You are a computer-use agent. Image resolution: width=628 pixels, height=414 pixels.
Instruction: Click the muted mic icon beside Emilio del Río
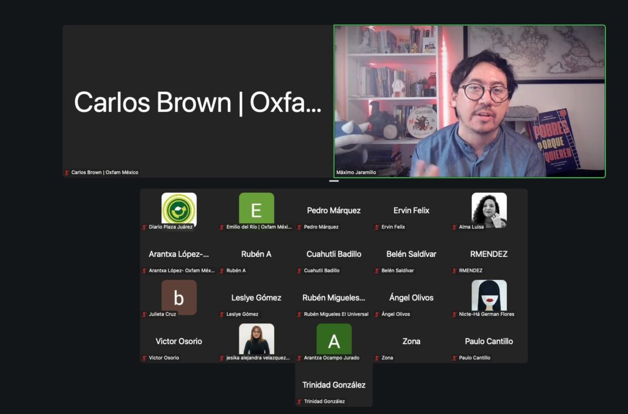[x=222, y=227]
